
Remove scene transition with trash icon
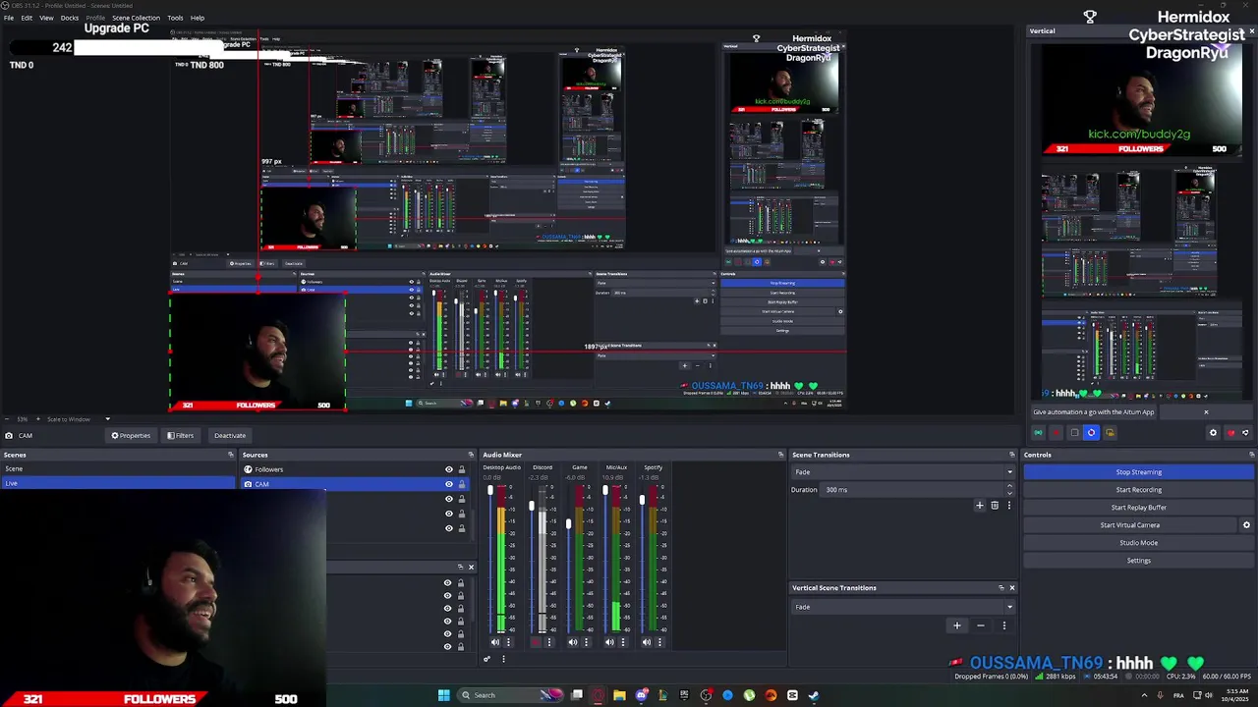point(995,506)
